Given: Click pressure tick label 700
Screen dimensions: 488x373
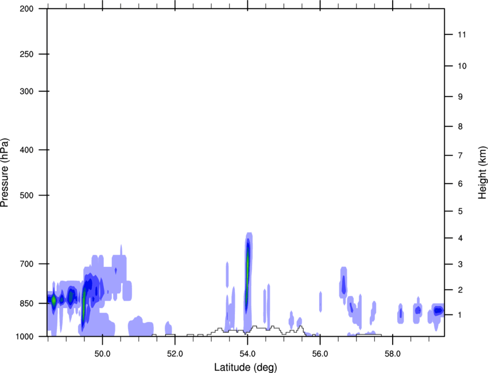Looking at the screenshot, I should click(26, 264).
